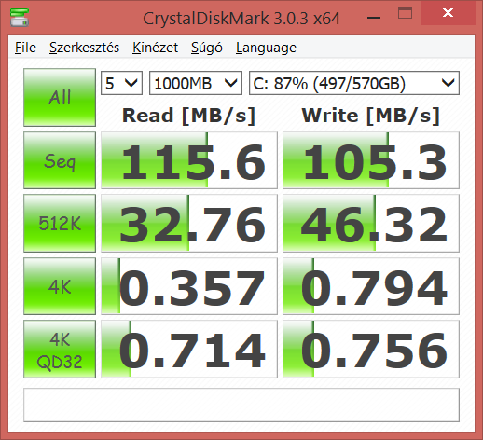Screen dimensions: 483x440
Task: Start the 4K QD32 test
Action: 60,350
